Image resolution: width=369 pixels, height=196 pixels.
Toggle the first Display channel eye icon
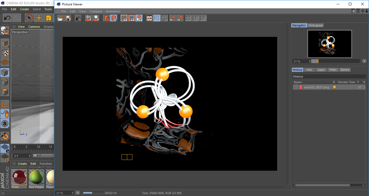pos(124,18)
